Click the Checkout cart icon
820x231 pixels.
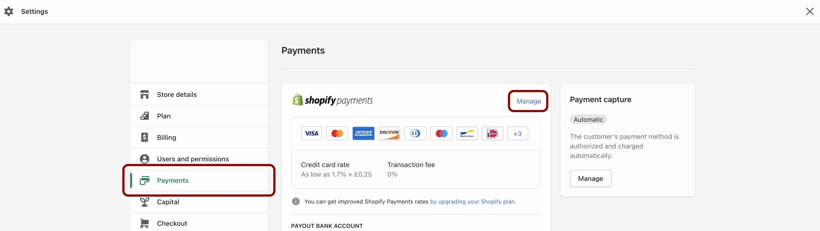coord(144,223)
